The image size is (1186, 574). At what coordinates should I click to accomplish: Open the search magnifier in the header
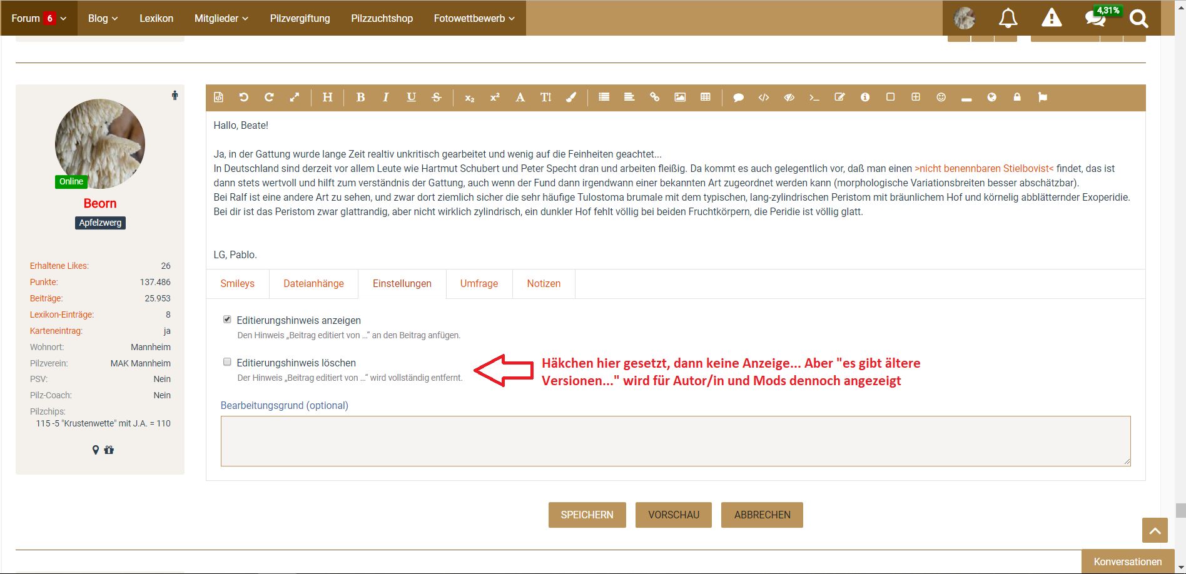click(1138, 18)
